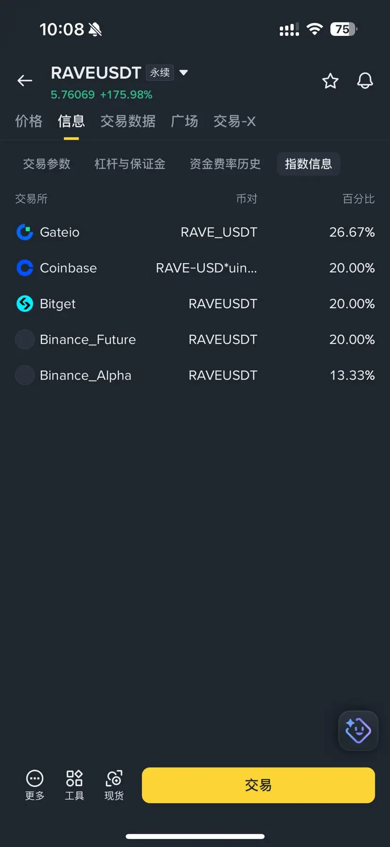Open 杠杆与保证金 section

pos(130,164)
